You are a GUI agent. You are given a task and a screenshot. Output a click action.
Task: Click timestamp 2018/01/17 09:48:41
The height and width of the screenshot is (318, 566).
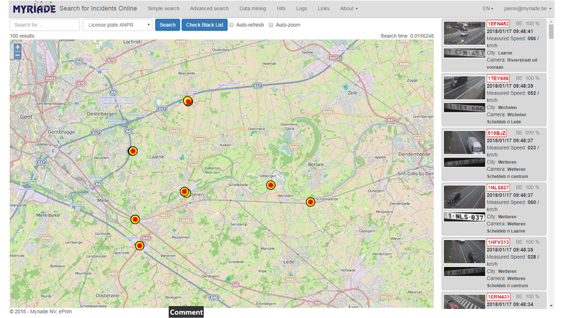[511, 31]
